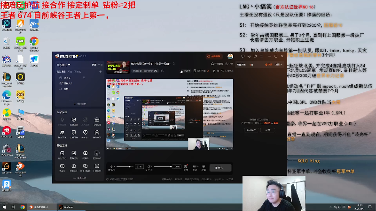Click the speaker volume percentage box
This screenshot has width=376, height=211.
[x=177, y=166]
